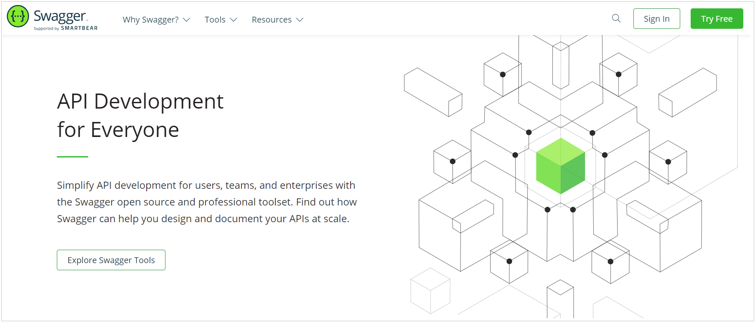This screenshot has width=755, height=322.
Task: Open the Resources navigation menu
Action: 272,20
